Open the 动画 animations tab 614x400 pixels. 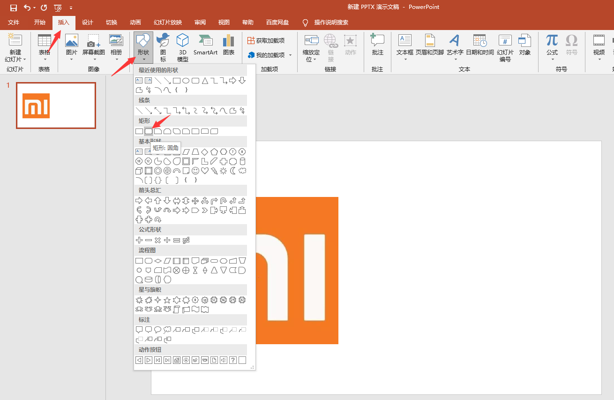pos(135,23)
